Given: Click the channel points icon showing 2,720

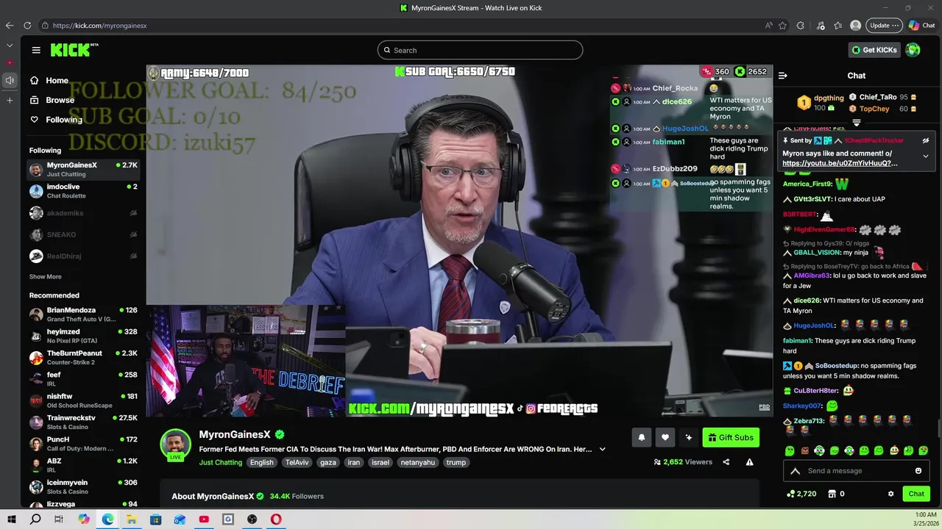Looking at the screenshot, I should [x=790, y=494].
